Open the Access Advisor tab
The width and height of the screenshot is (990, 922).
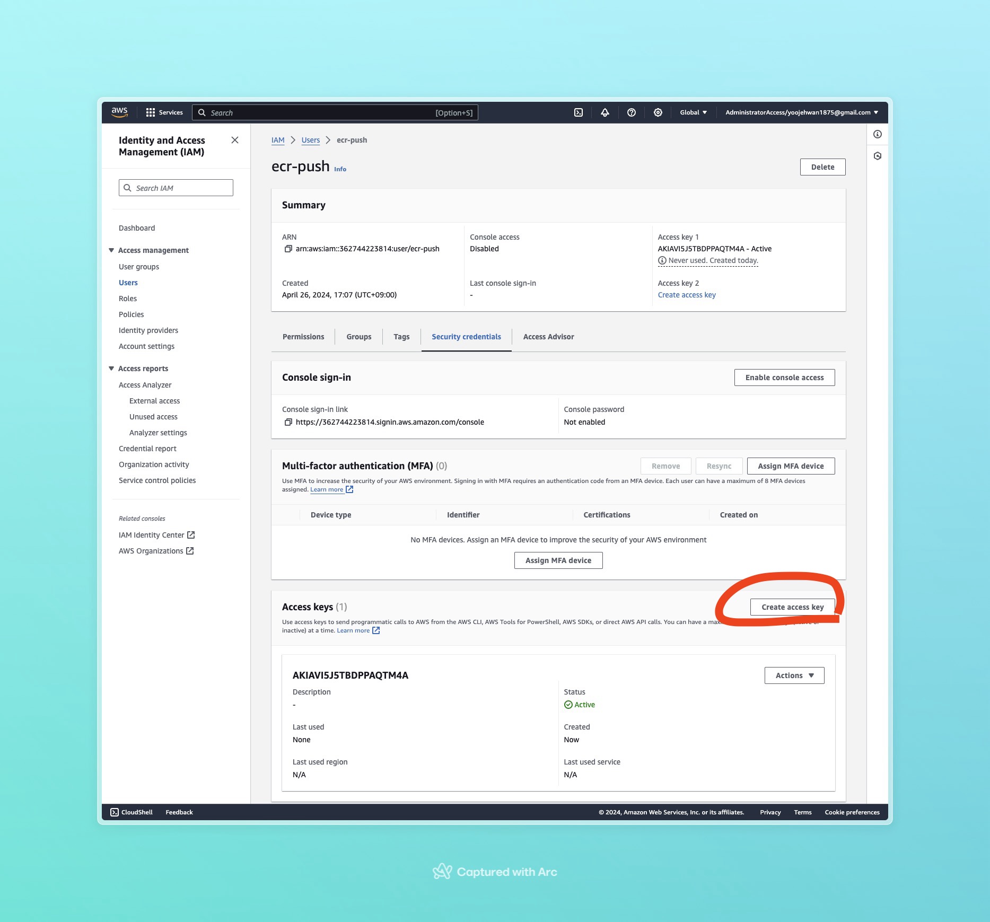click(549, 337)
